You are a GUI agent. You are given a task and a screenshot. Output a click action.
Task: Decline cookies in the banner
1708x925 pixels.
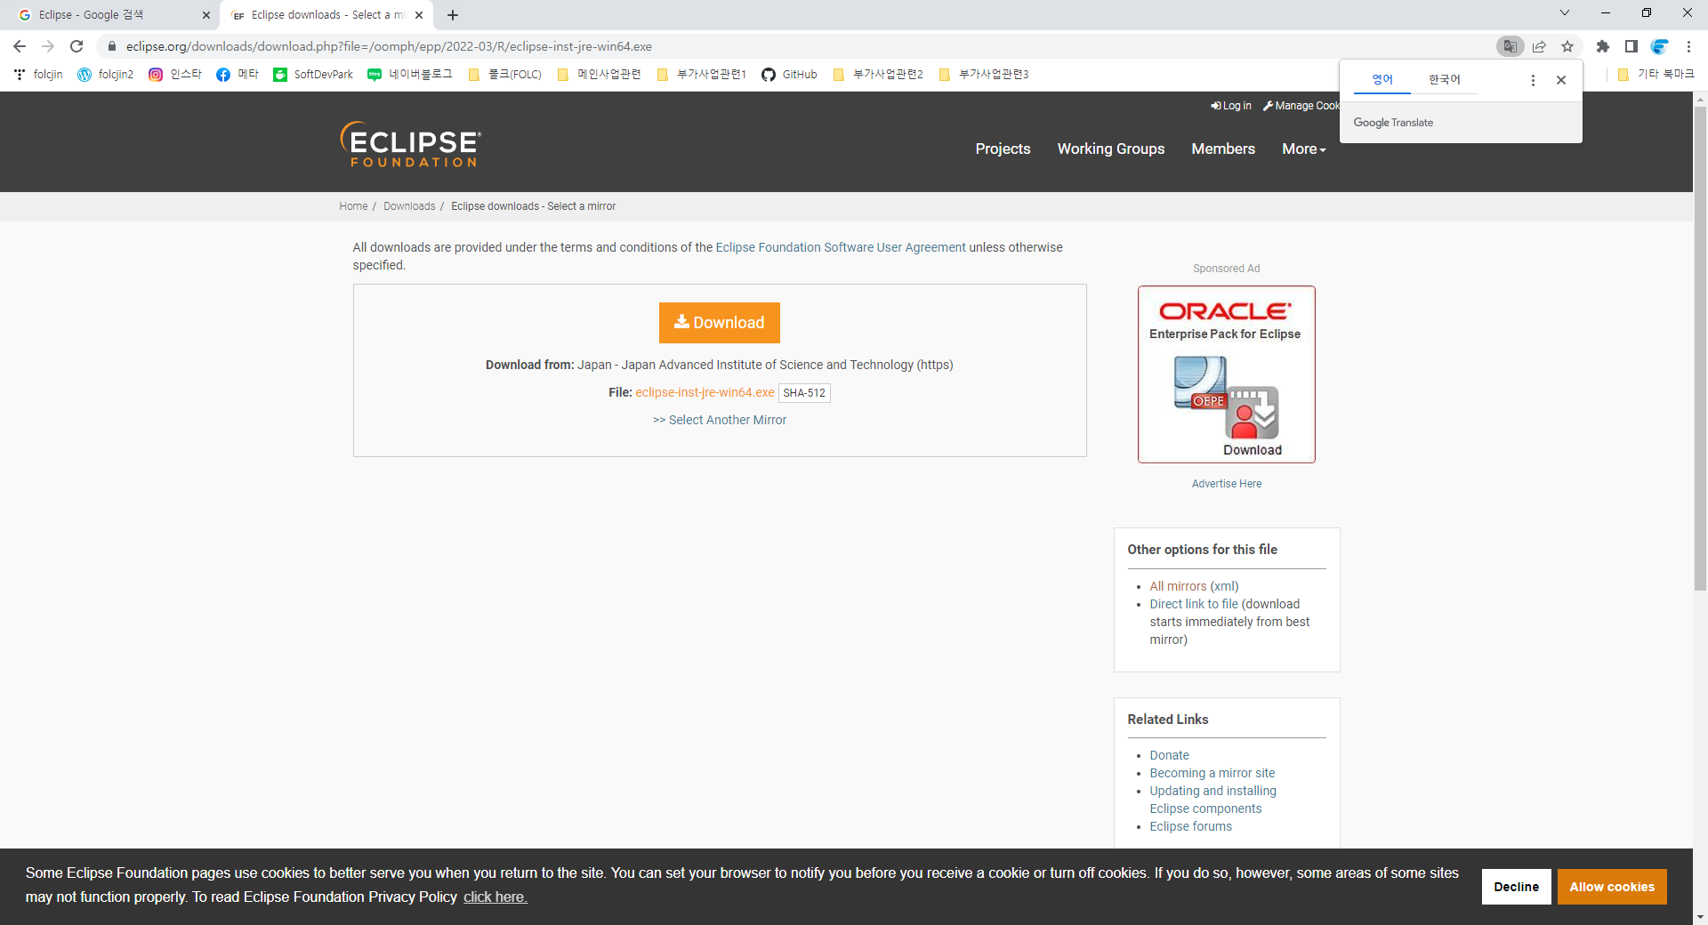point(1517,887)
